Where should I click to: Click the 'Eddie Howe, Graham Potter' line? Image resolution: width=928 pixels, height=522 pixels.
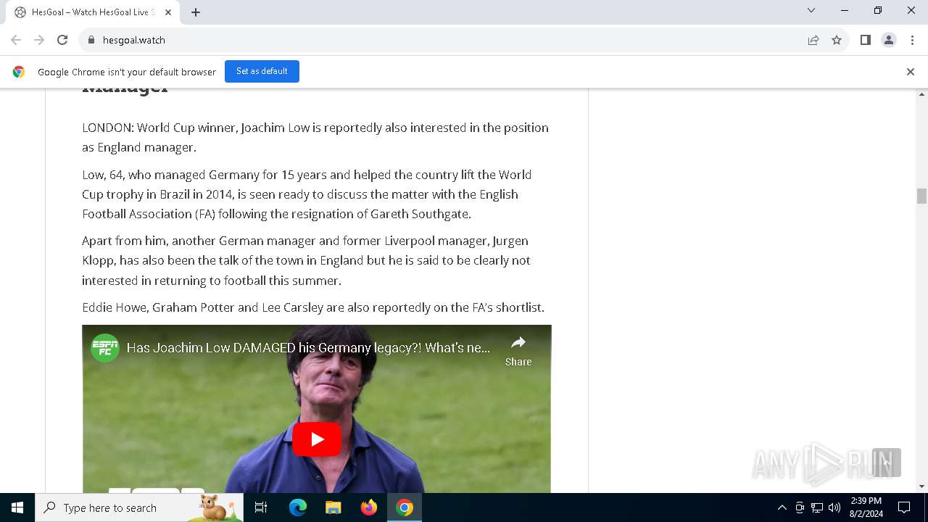(313, 307)
